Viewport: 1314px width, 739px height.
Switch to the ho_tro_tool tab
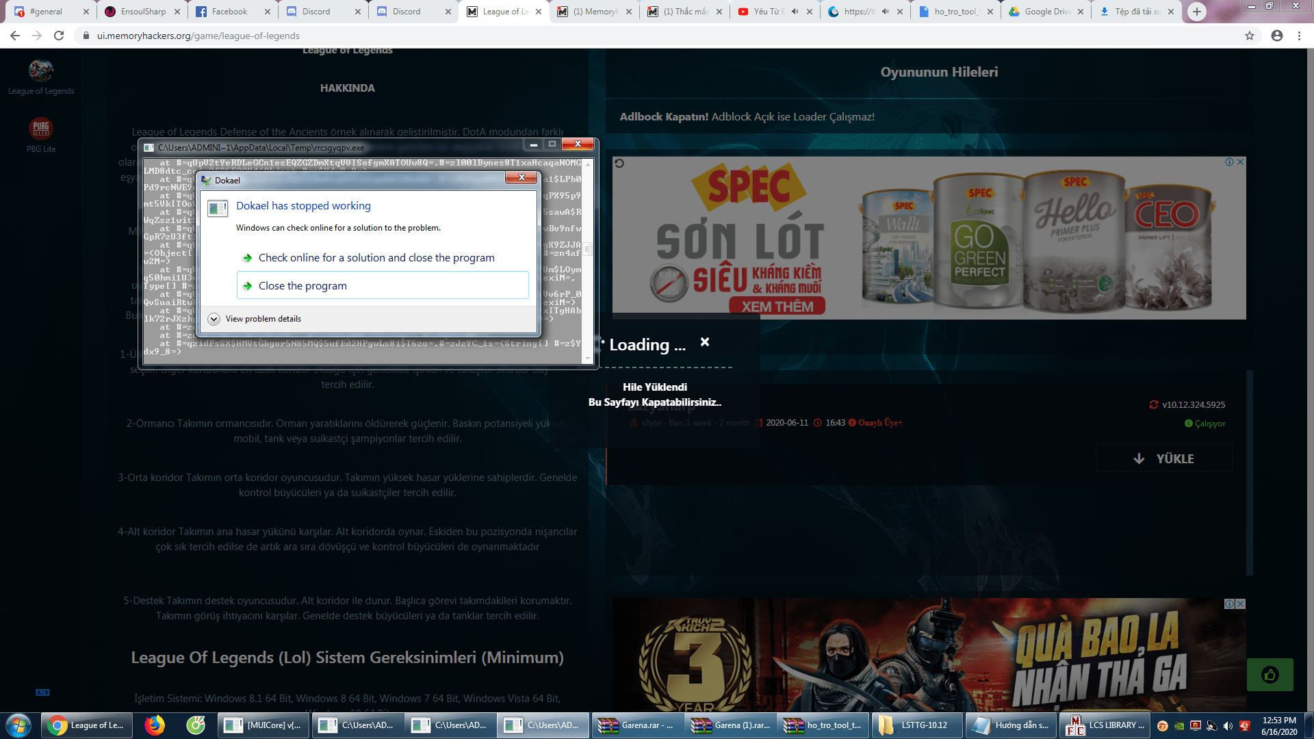coord(957,12)
